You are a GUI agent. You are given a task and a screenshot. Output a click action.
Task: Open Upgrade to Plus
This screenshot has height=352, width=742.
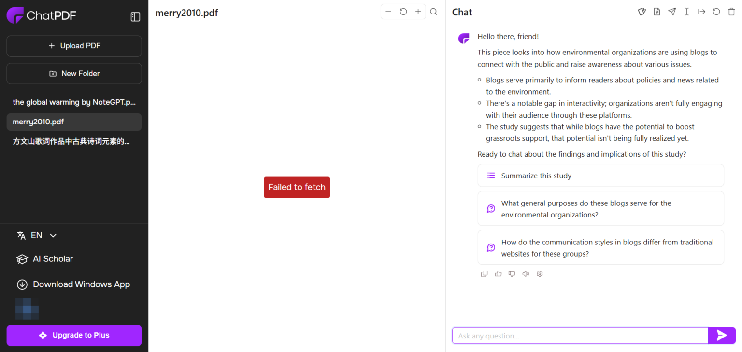(x=74, y=335)
